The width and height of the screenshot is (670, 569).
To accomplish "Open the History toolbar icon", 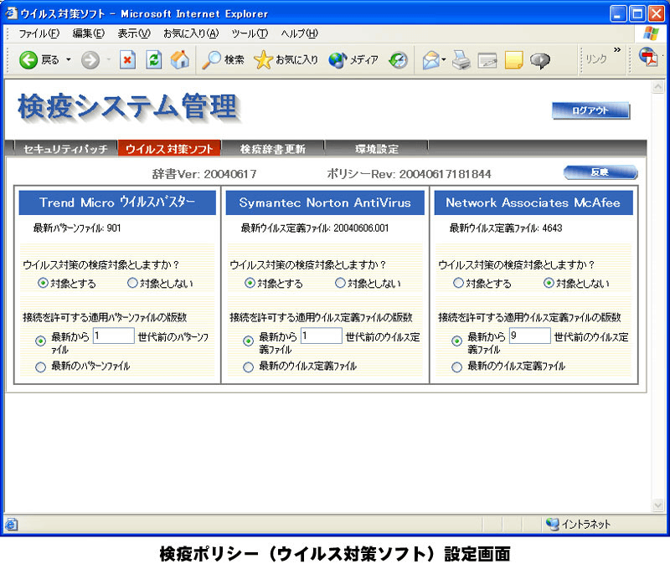I will click(399, 59).
